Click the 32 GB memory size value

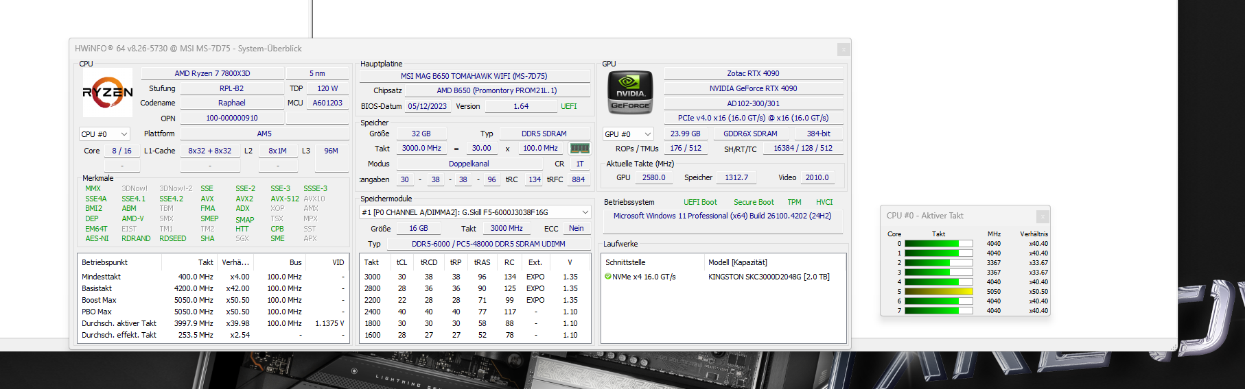pos(421,134)
